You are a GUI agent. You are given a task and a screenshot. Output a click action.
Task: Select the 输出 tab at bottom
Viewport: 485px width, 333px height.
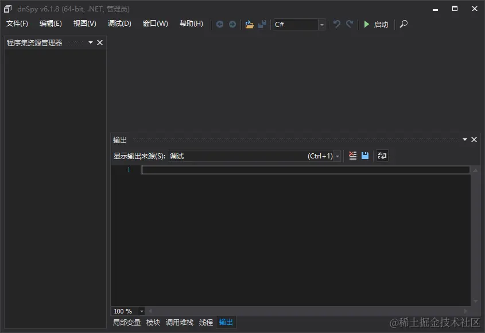click(x=226, y=323)
